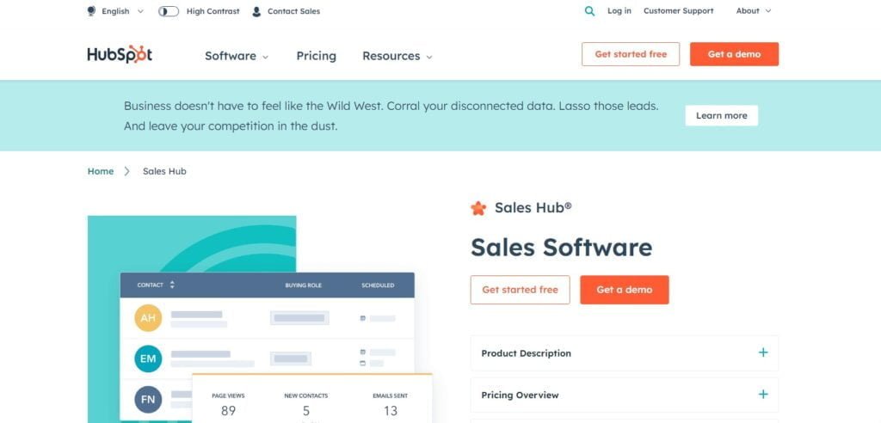The width and height of the screenshot is (881, 423).
Task: Click the HubSpot logo
Action: coord(120,54)
